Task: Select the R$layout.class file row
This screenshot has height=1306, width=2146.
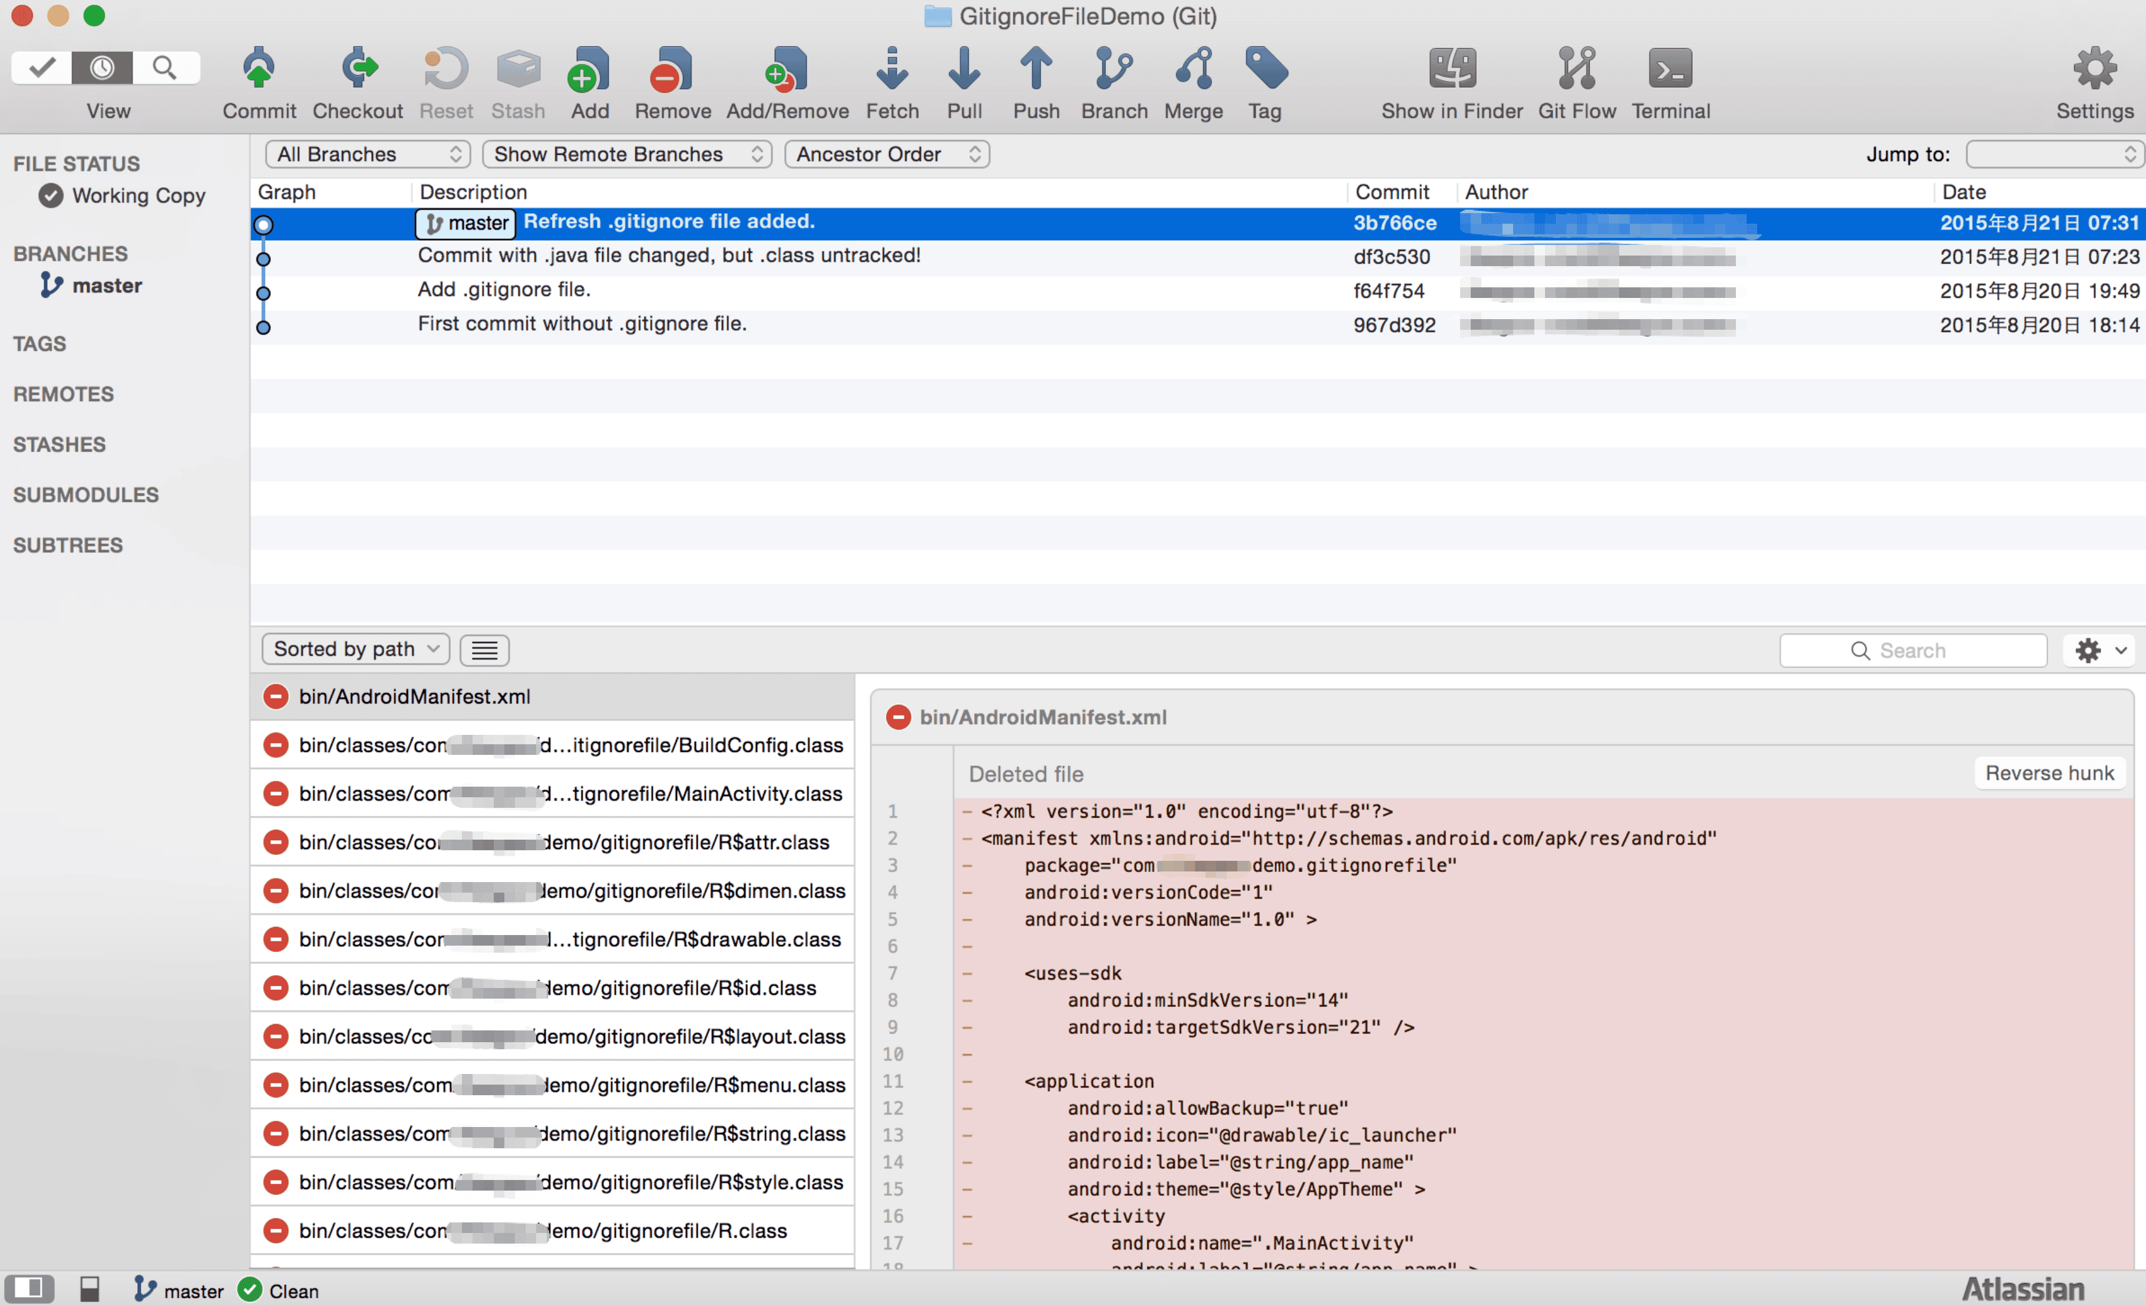Action: tap(552, 1036)
